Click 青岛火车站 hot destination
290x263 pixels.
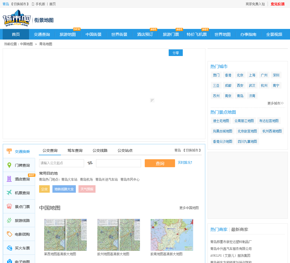pos(69,179)
